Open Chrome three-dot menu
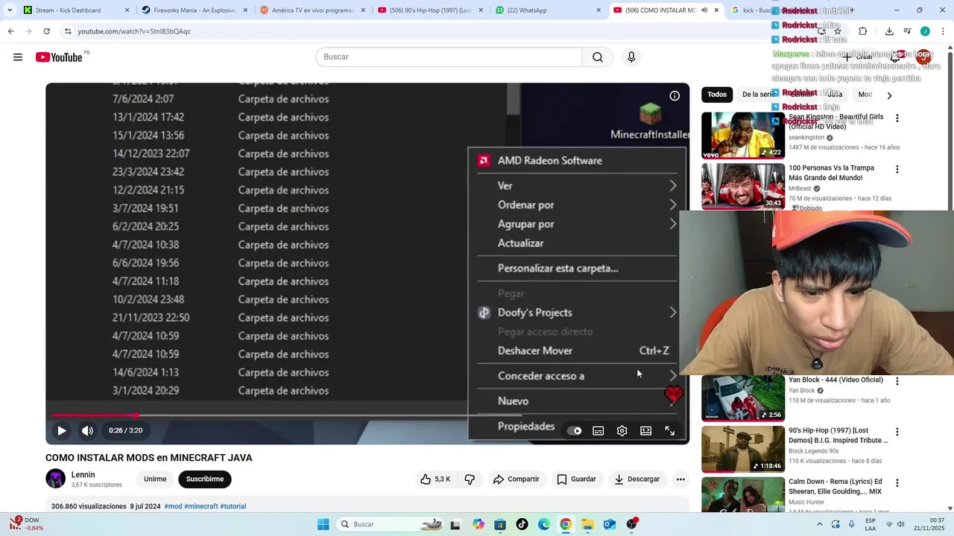Image resolution: width=954 pixels, height=536 pixels. [944, 31]
